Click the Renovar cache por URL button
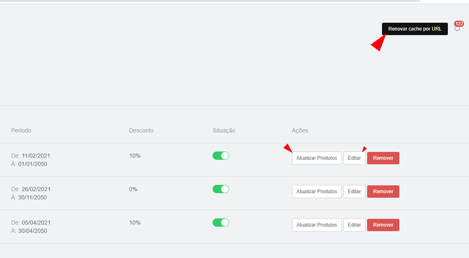 pos(415,29)
